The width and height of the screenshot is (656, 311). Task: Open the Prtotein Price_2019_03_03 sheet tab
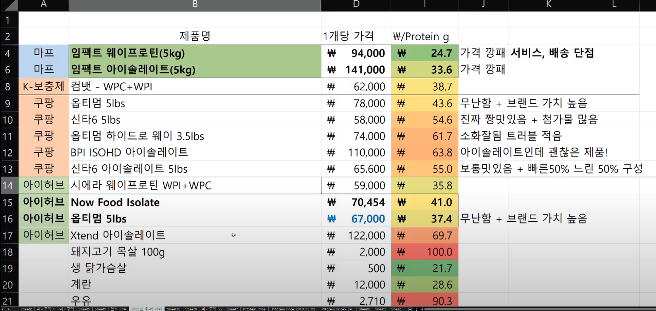293,309
